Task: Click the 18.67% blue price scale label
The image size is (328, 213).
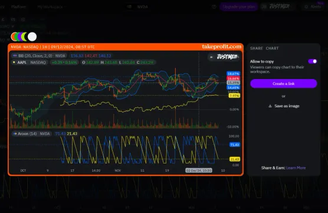Action: [x=233, y=74]
